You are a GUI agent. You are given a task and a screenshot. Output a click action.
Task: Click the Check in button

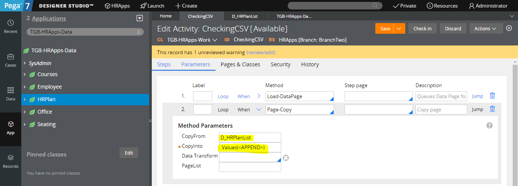coord(422,28)
